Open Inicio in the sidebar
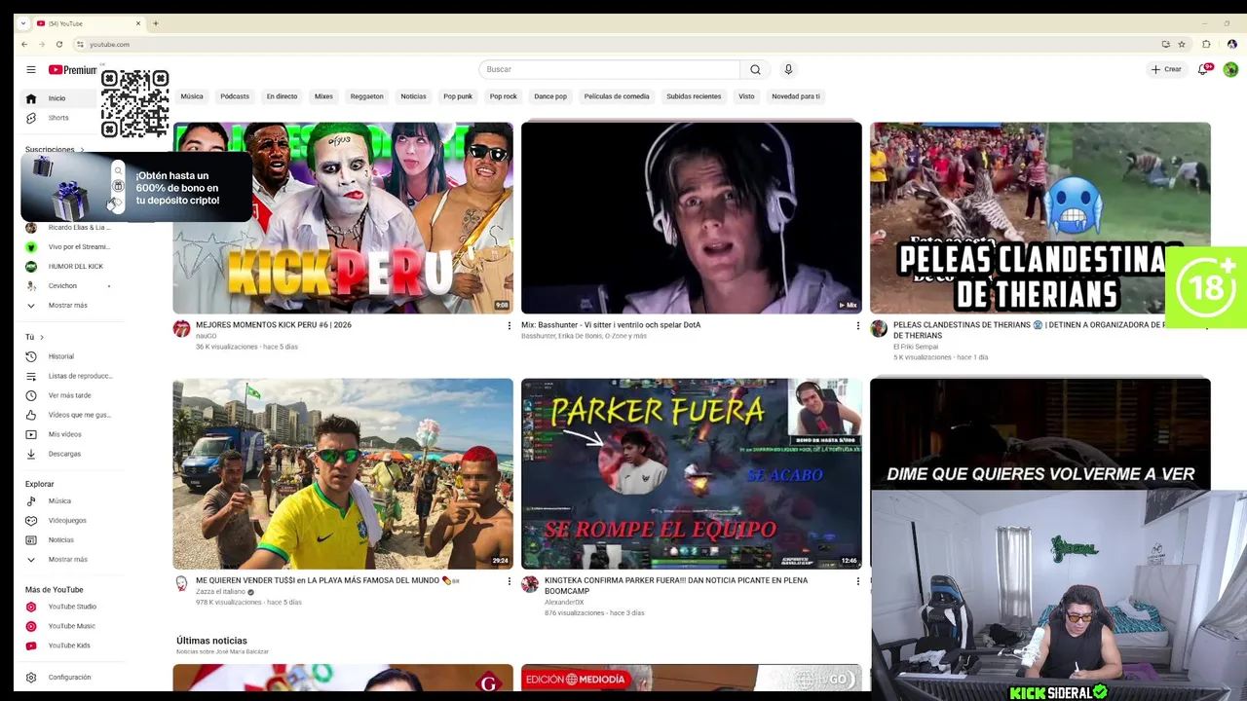The image size is (1247, 701). click(x=57, y=98)
